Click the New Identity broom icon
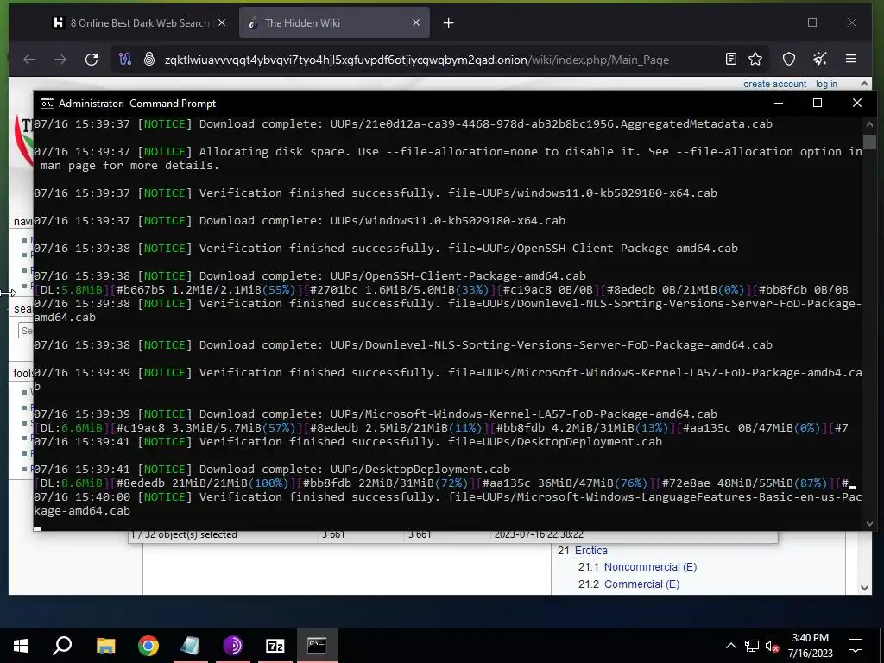The width and height of the screenshot is (884, 663). [x=820, y=59]
